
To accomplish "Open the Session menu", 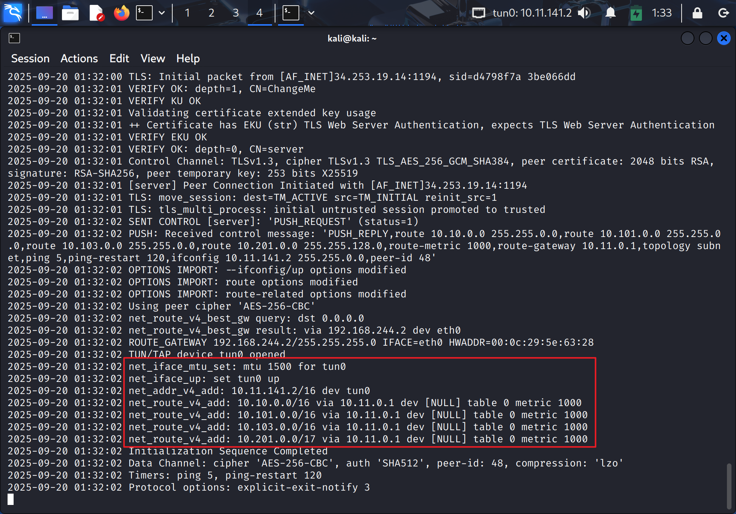I will click(30, 58).
